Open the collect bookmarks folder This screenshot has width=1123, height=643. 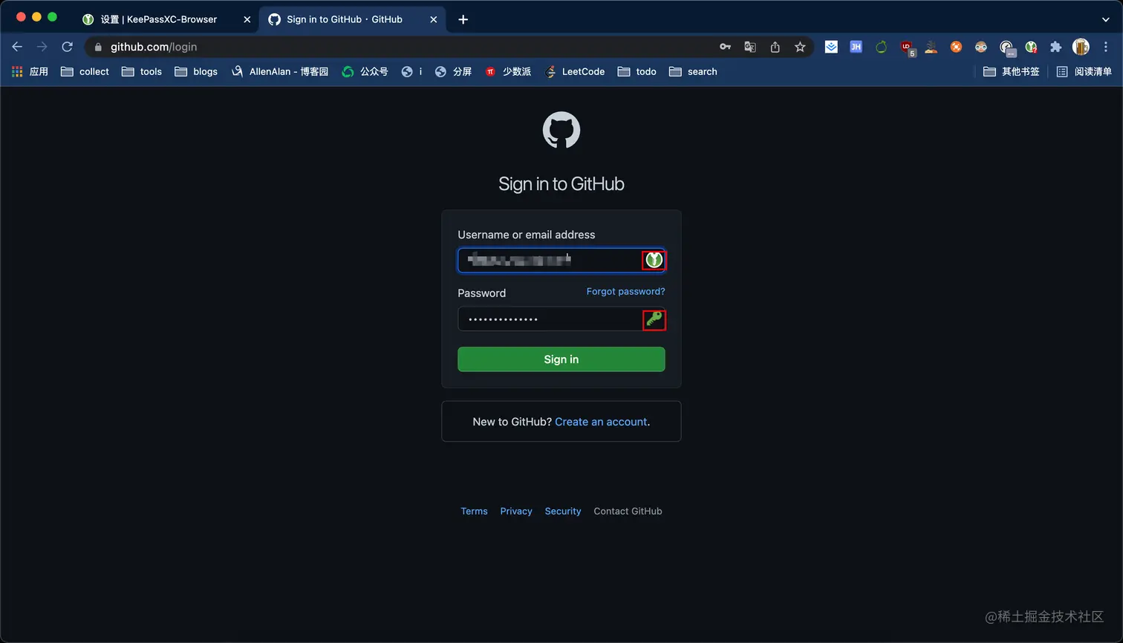pos(85,72)
